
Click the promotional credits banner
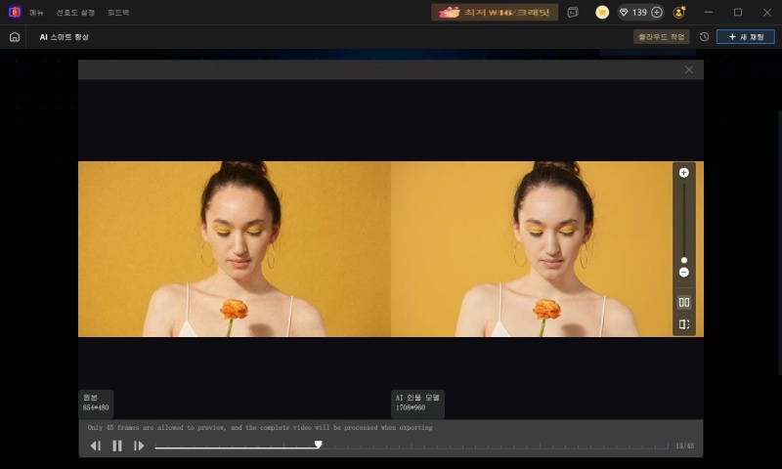pyautogui.click(x=495, y=12)
